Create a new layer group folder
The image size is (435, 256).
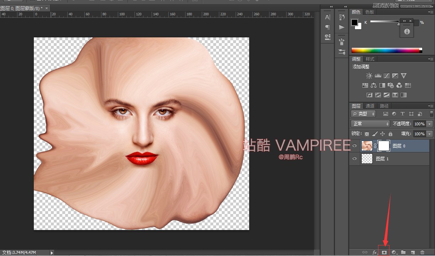(403, 252)
